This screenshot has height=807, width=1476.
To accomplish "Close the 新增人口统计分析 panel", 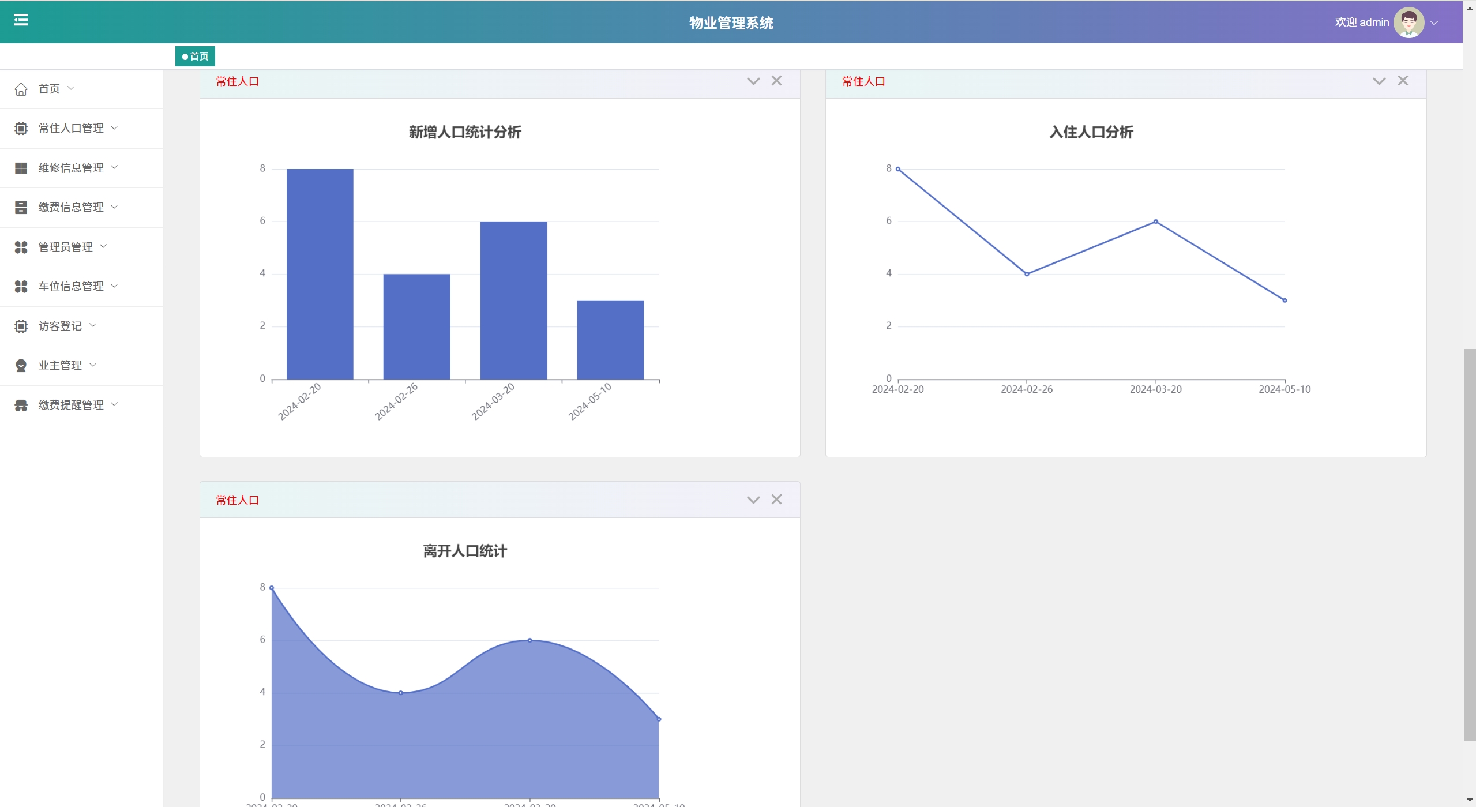I will (x=776, y=81).
